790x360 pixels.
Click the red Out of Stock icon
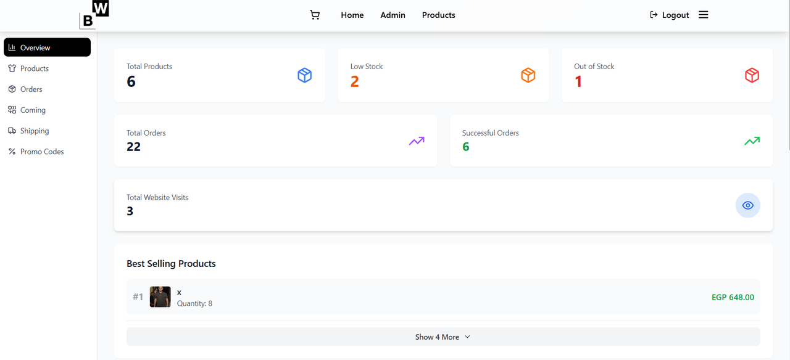751,75
